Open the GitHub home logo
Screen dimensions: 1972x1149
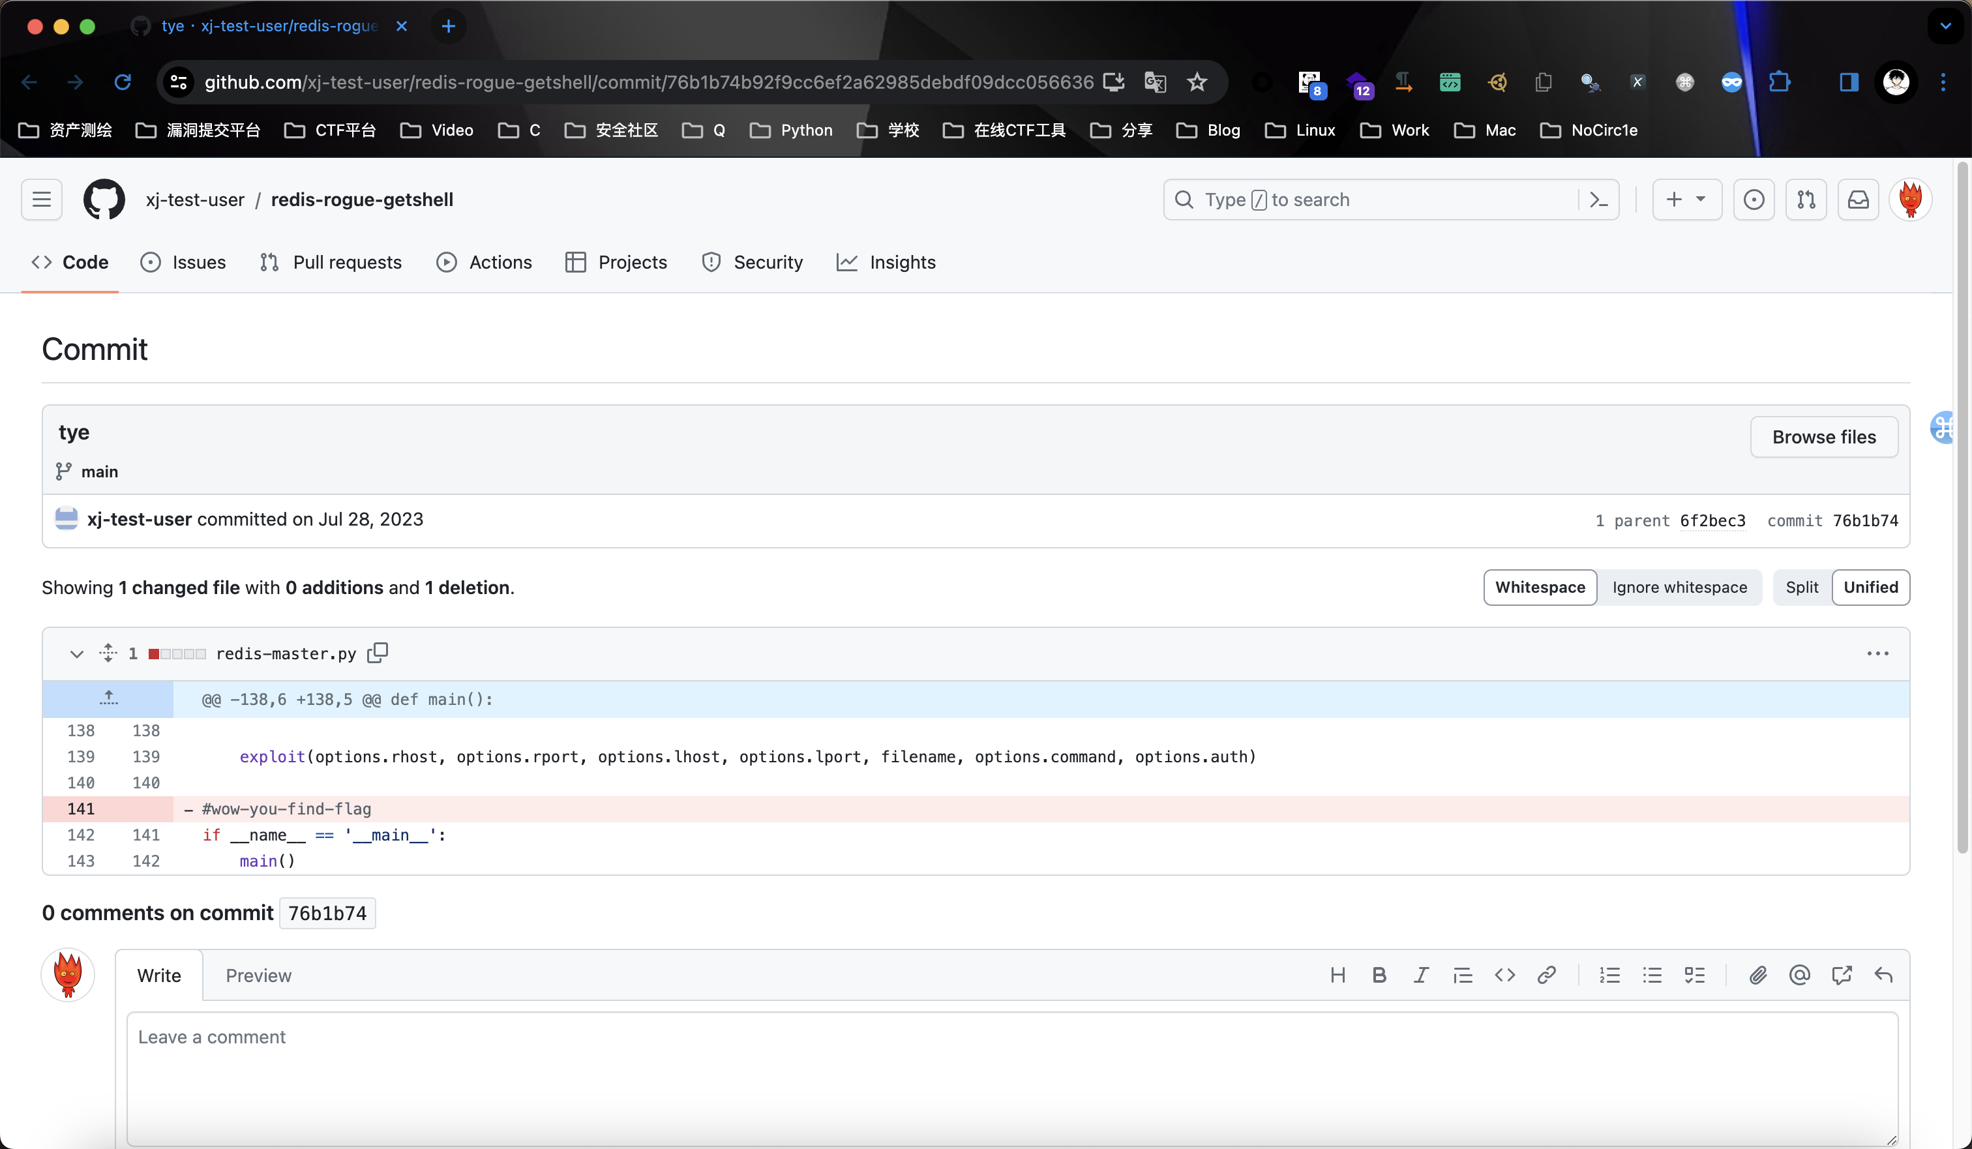104,200
